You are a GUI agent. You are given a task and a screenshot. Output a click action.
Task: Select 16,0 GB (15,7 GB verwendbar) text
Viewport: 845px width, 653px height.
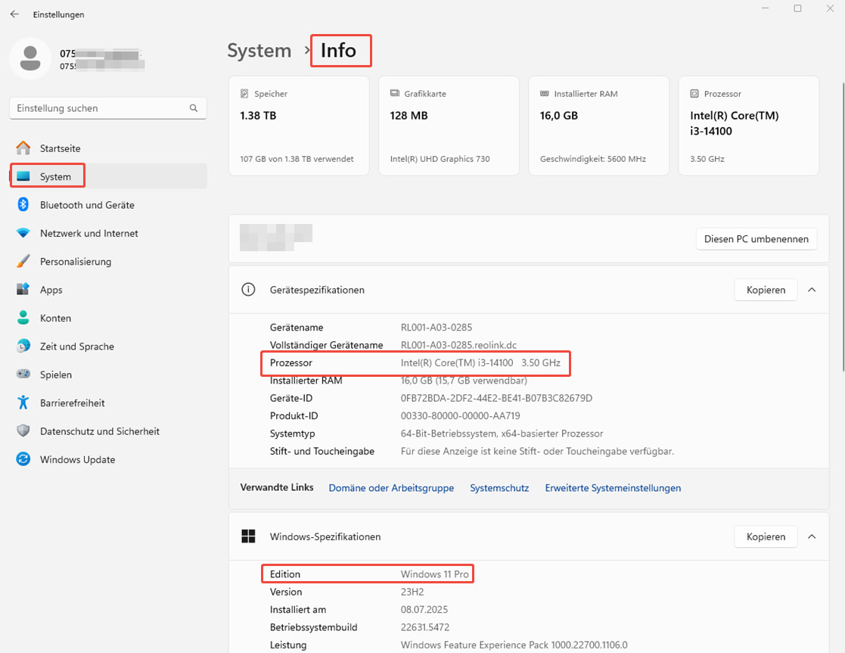pyautogui.click(x=464, y=380)
